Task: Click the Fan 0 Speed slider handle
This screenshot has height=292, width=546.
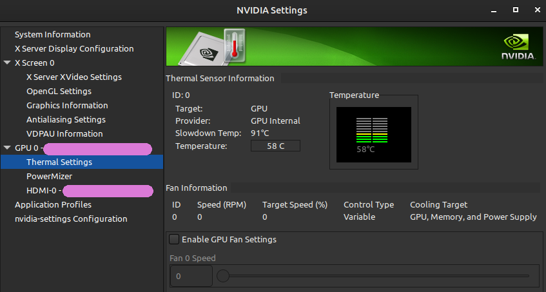Action: [x=223, y=276]
